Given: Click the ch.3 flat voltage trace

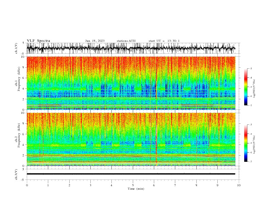Looking at the screenshot, I should click(131, 174).
